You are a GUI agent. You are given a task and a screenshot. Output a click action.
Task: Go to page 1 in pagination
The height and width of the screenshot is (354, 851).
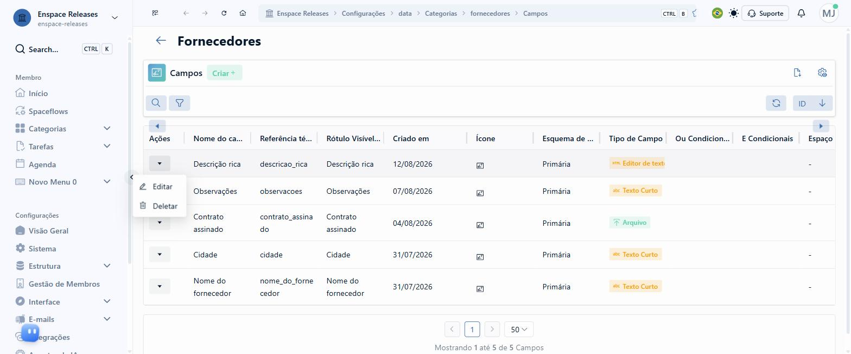click(472, 329)
